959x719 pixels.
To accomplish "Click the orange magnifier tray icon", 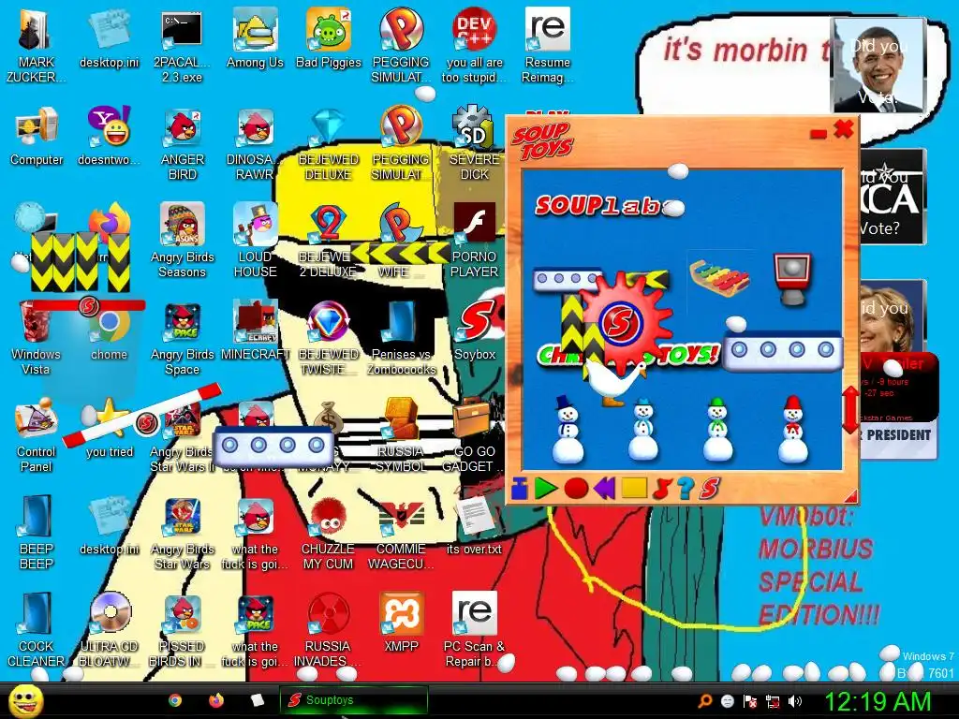I will 705,701.
